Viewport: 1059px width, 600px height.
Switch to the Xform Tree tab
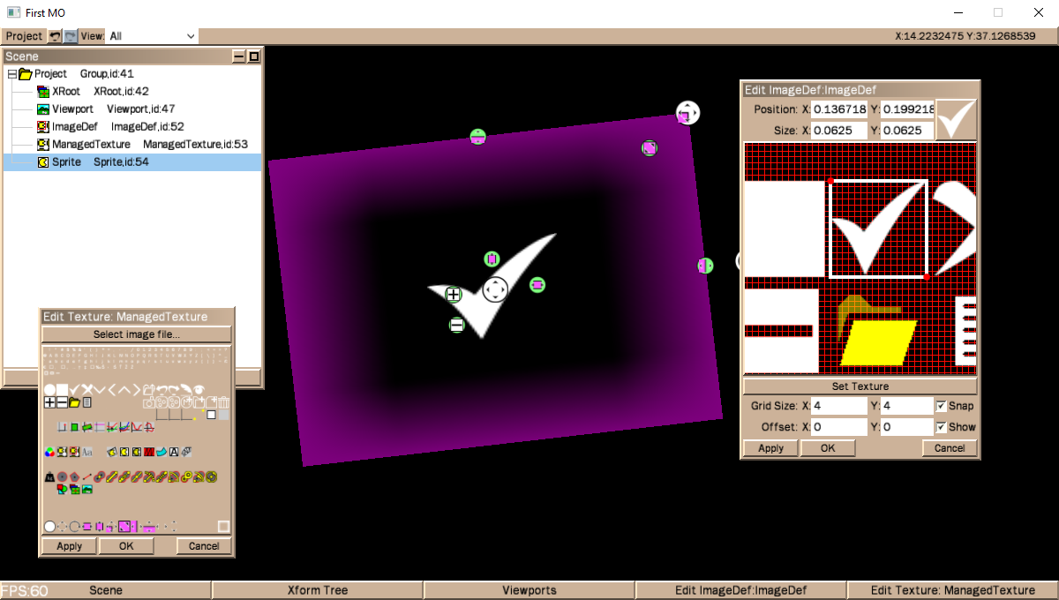pyautogui.click(x=318, y=590)
